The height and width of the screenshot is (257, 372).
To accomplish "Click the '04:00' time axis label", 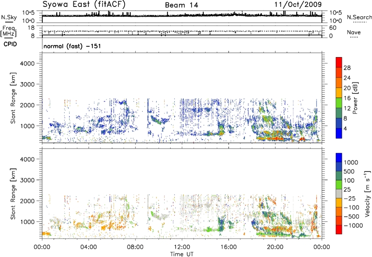I will (x=89, y=247).
